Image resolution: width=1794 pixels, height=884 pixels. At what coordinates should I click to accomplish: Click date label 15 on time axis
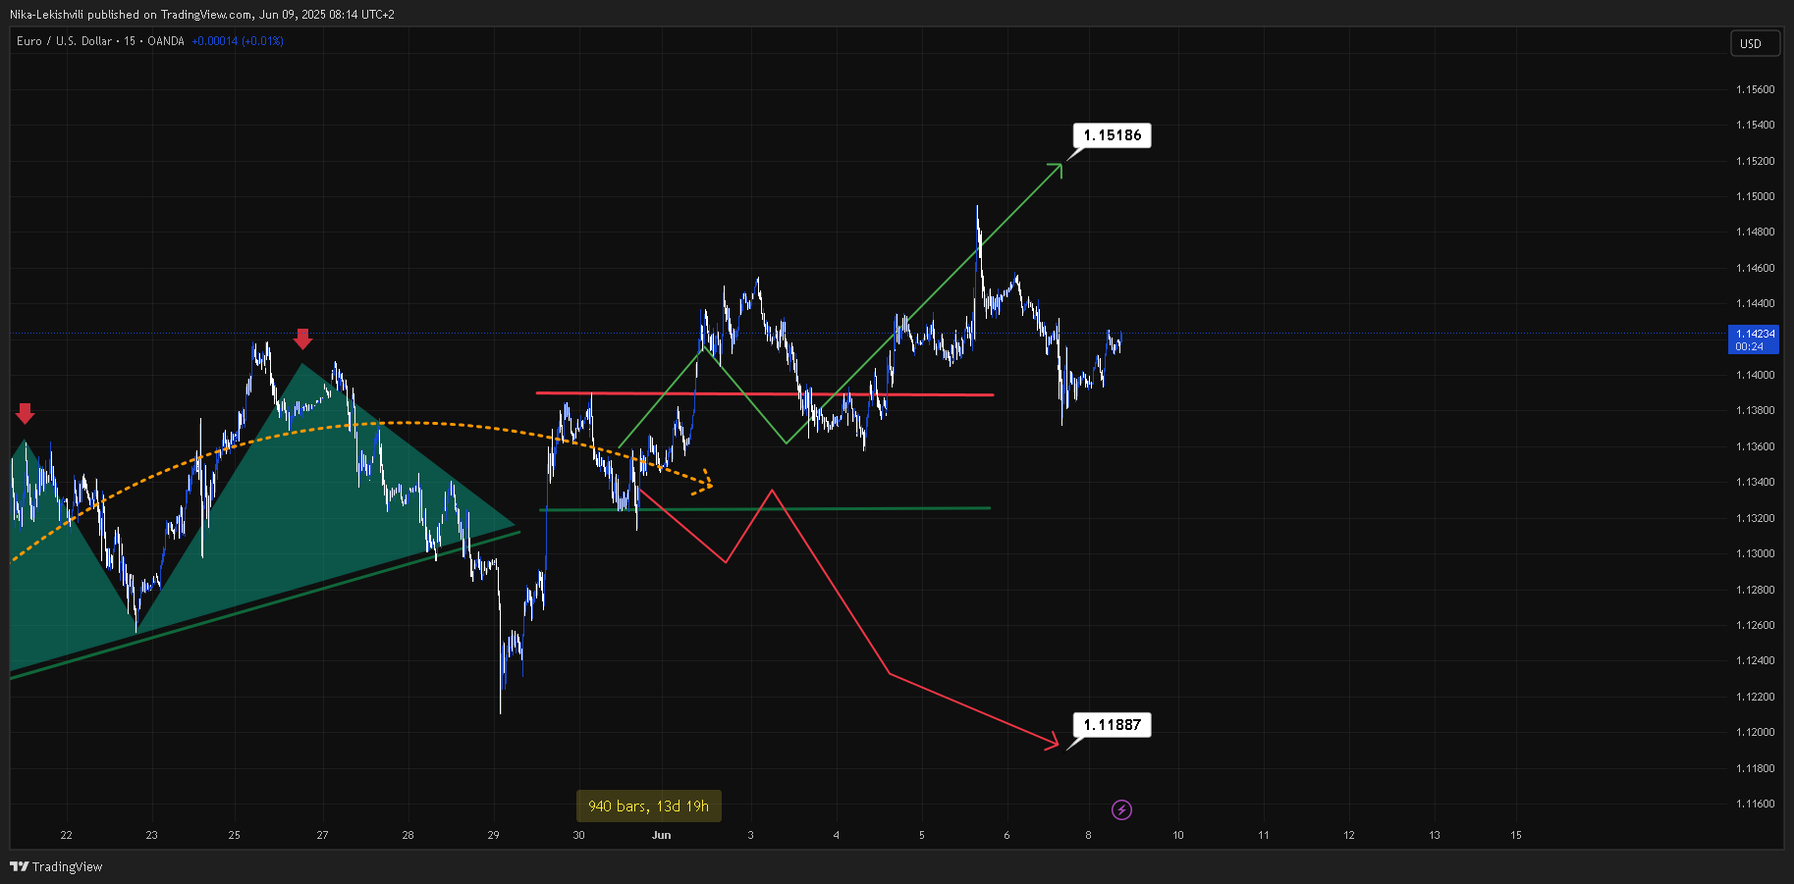(x=1516, y=835)
